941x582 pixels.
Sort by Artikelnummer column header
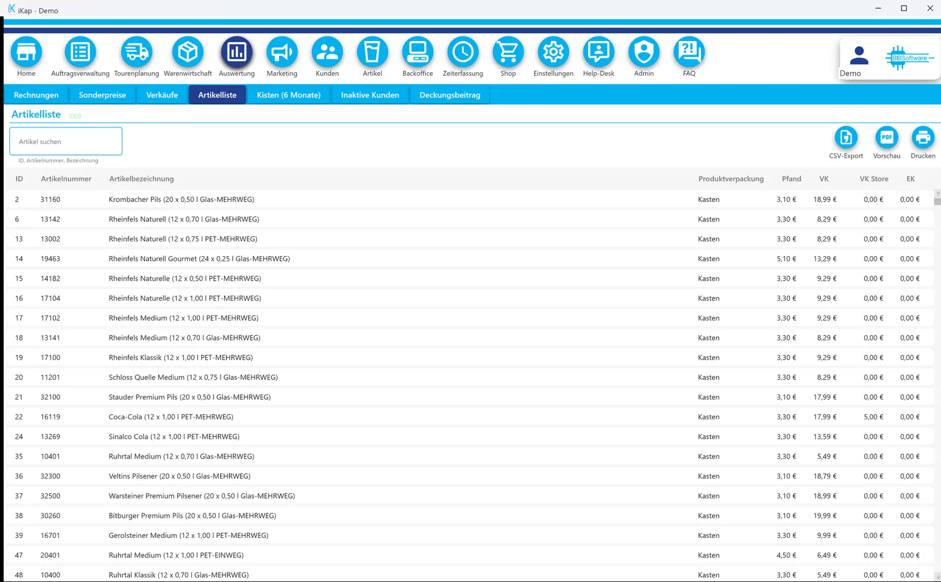(66, 179)
